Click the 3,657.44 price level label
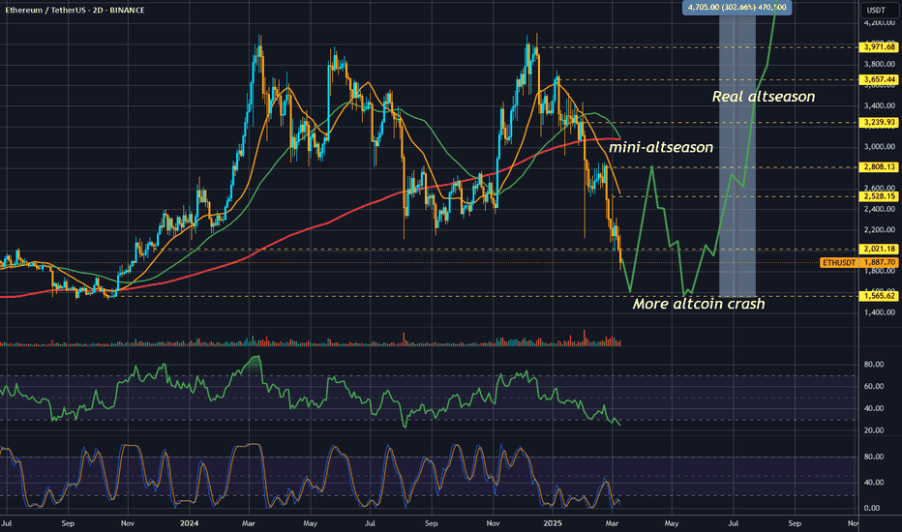Viewport: 902px width, 532px height. (x=879, y=80)
